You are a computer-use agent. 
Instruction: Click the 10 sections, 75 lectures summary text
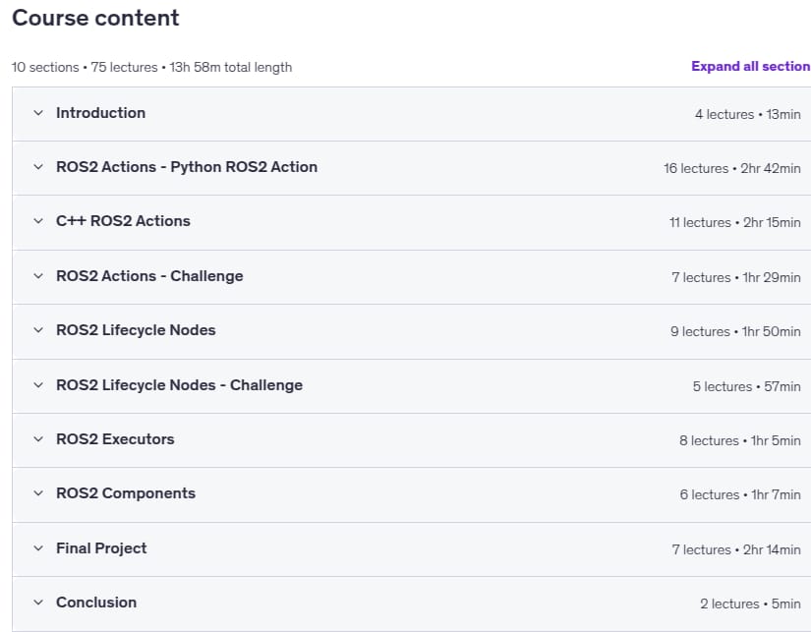[151, 67]
